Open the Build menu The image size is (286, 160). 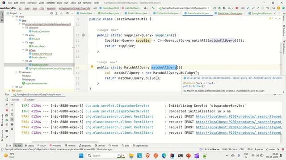(59, 3)
